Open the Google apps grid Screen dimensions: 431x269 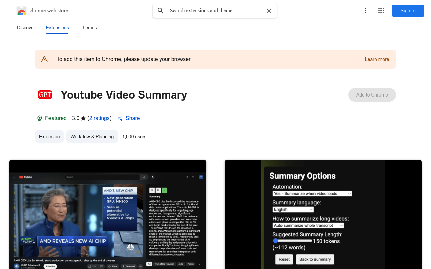(x=381, y=11)
